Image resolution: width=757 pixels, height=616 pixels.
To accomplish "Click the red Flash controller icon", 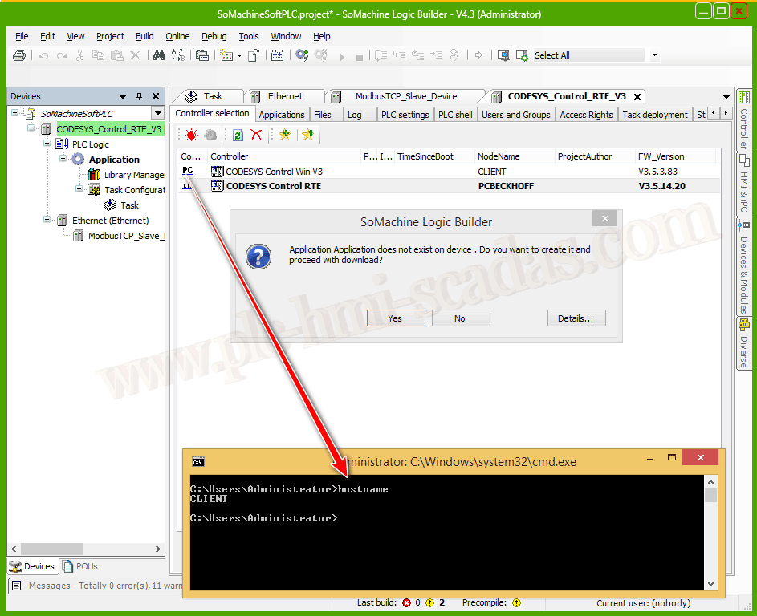I will point(191,135).
